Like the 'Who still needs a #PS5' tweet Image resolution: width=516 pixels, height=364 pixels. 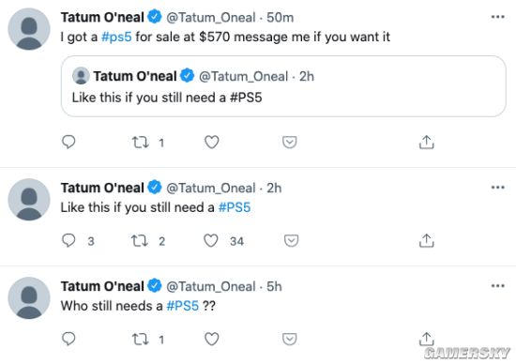[x=212, y=339]
